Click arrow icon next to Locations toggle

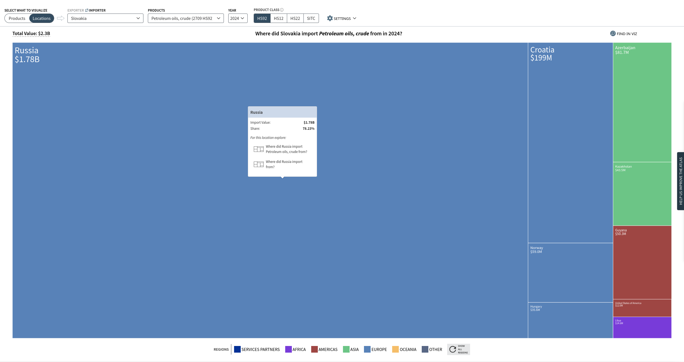pos(61,18)
